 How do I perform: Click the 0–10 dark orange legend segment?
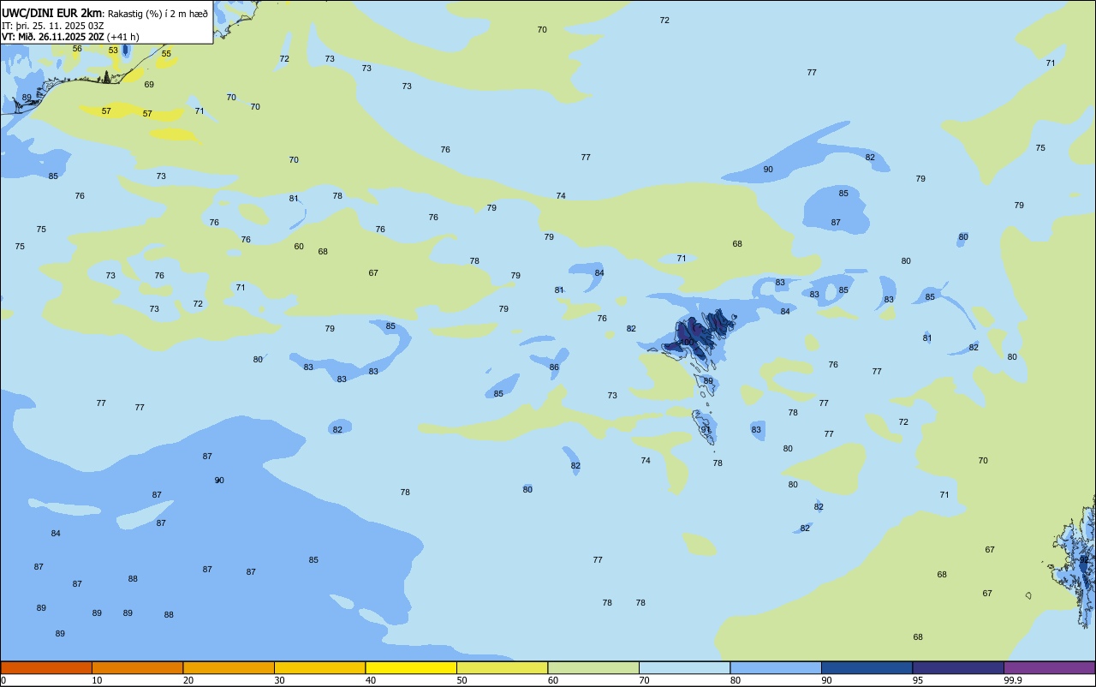(46, 667)
